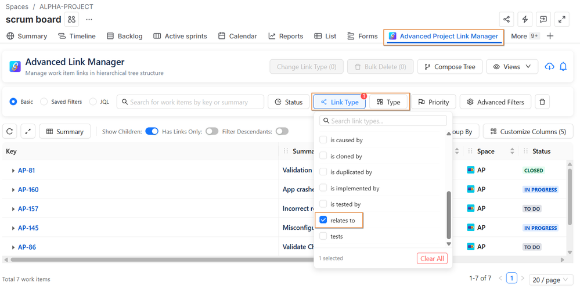Switch to the Reports tab

click(x=286, y=36)
